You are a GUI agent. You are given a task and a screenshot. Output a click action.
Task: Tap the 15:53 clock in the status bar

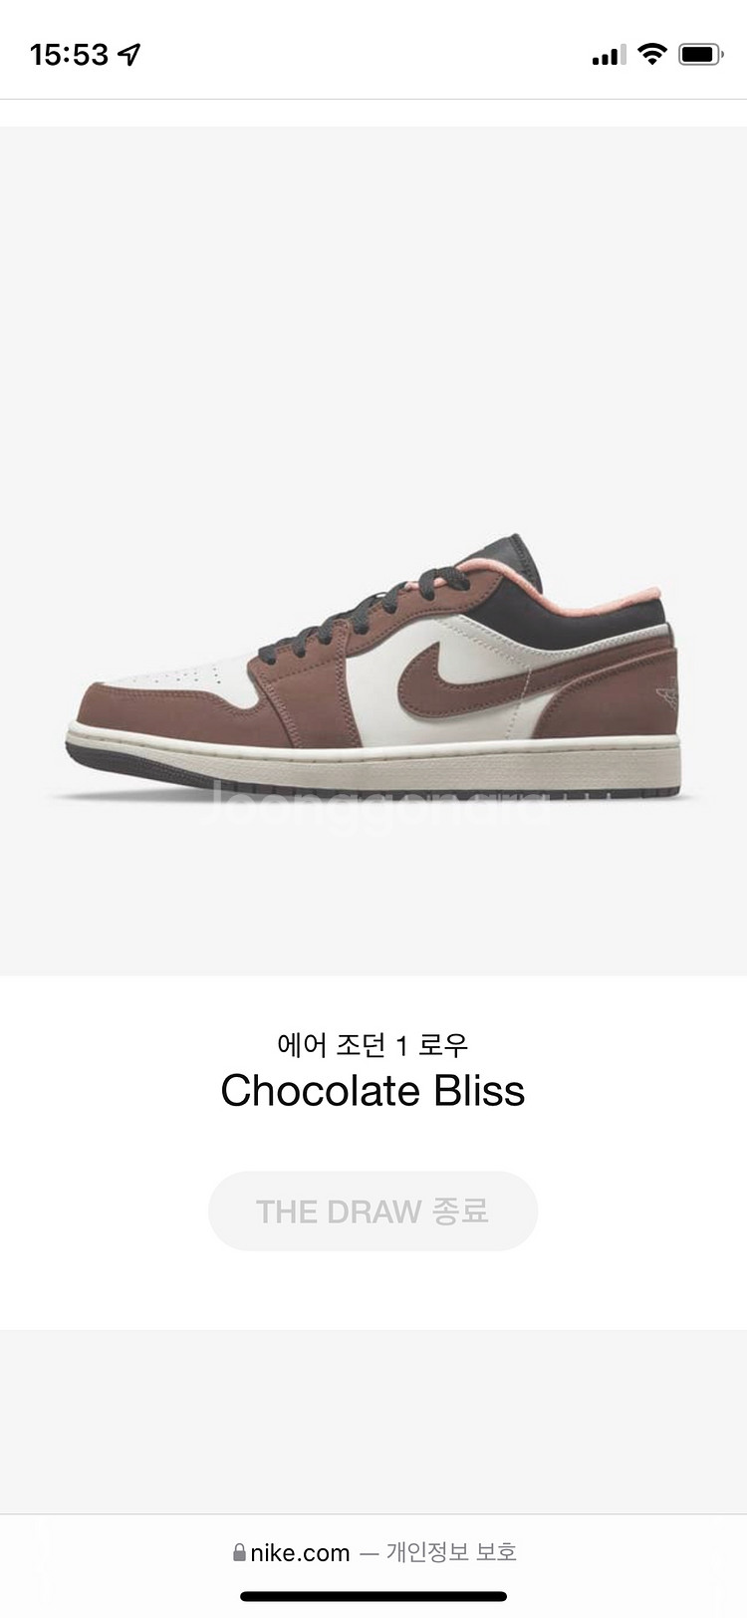pos(69,55)
